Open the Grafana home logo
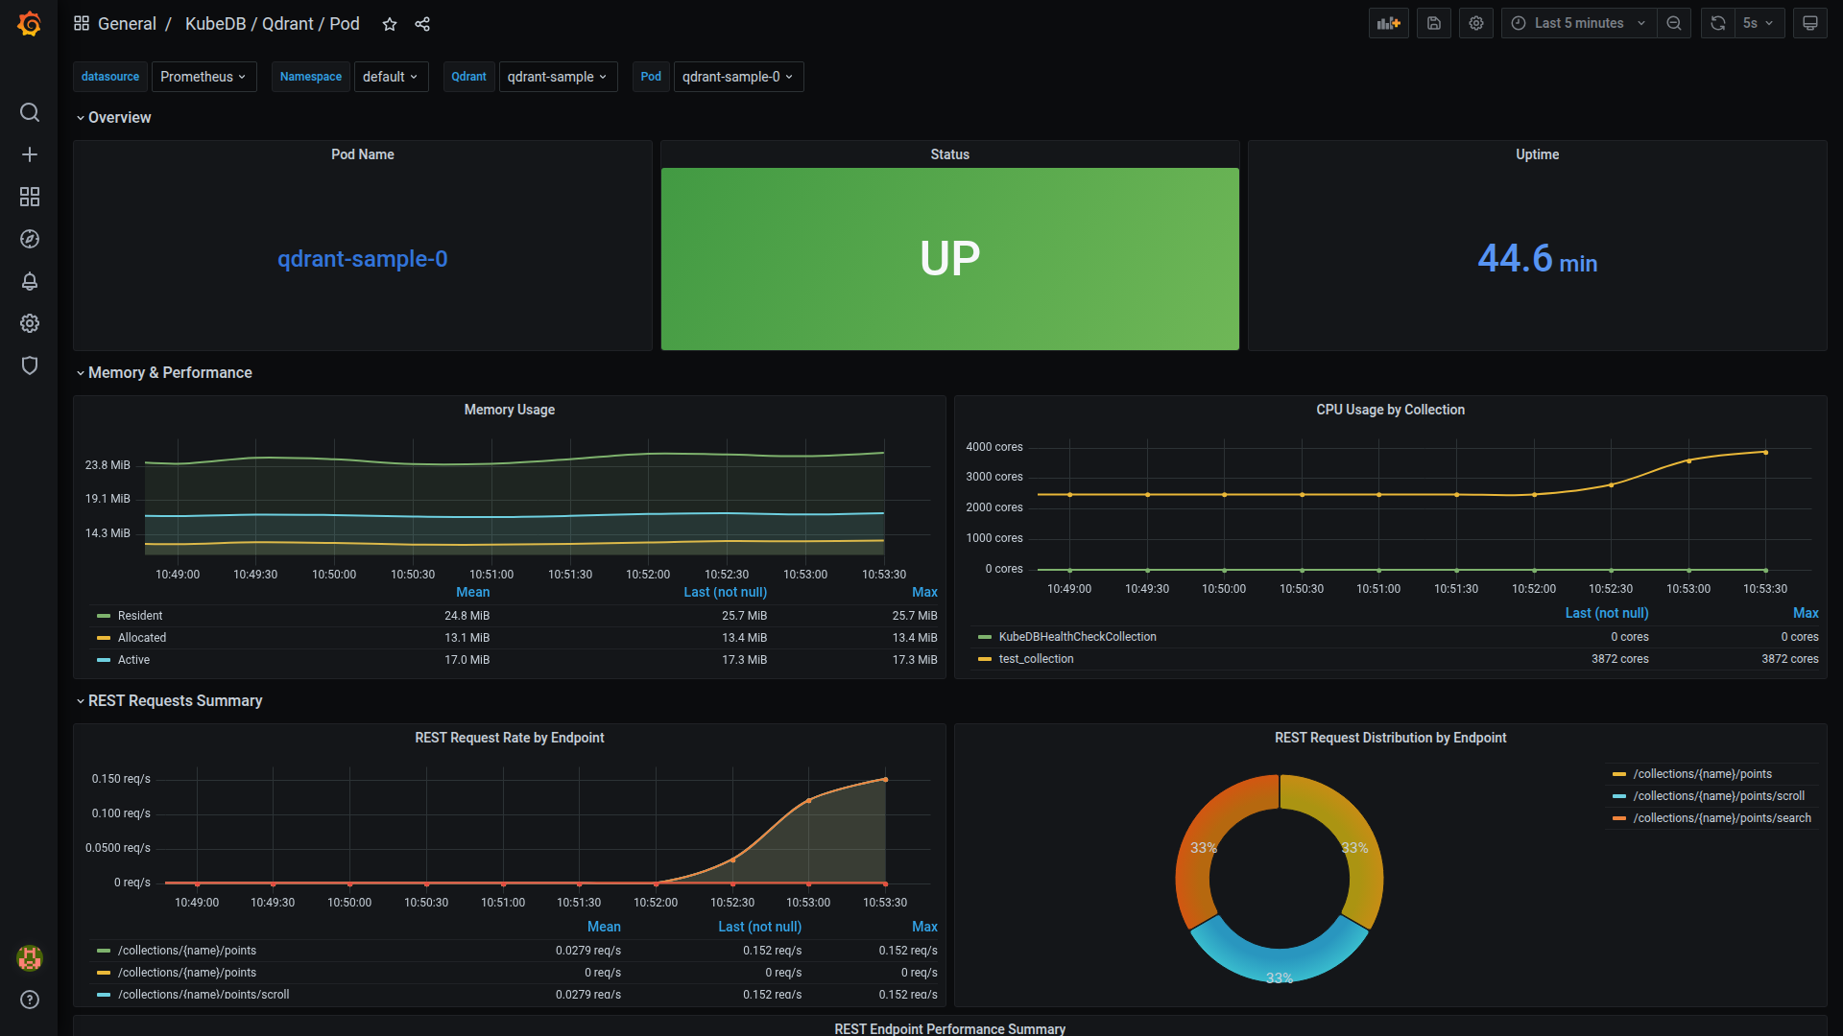This screenshot has height=1036, width=1843. [x=30, y=23]
